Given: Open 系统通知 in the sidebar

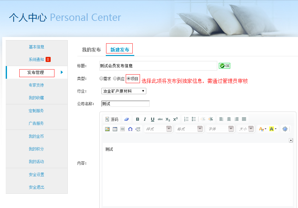Looking at the screenshot, I should 36,59.
